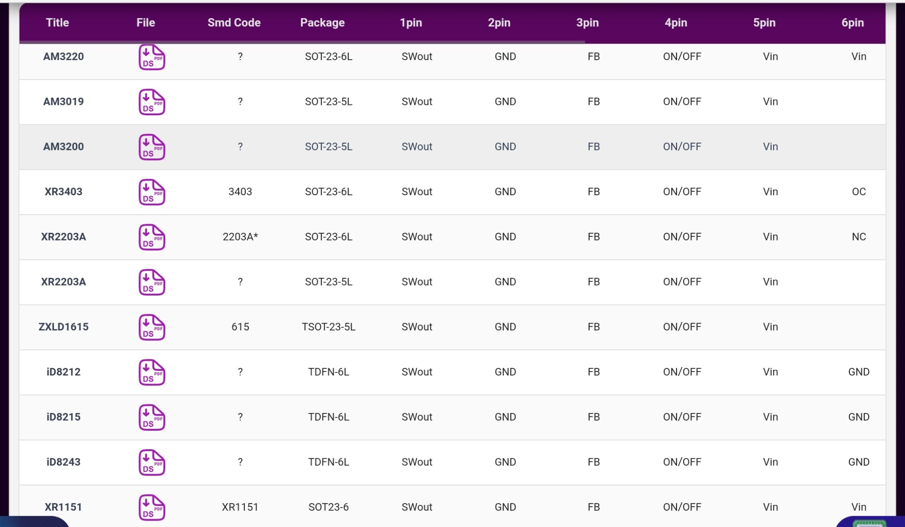Screen dimensions: 905x527
Task: Select the 'FB' cell in XR3403 row
Action: pyautogui.click(x=594, y=192)
